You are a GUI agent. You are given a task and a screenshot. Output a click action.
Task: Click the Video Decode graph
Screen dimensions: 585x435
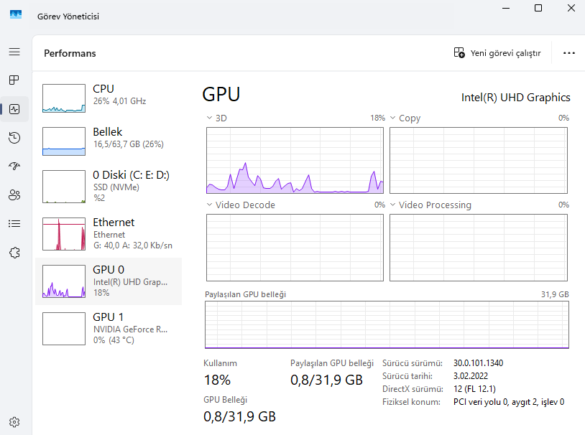point(295,248)
